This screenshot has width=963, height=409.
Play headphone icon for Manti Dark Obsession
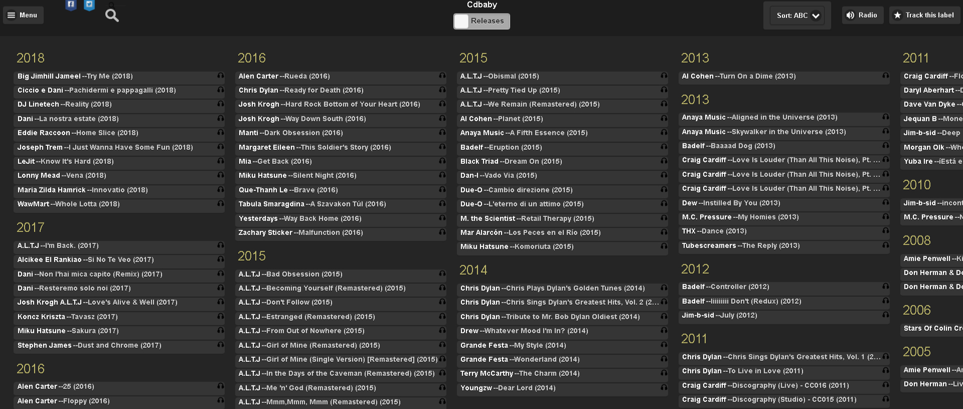point(442,132)
